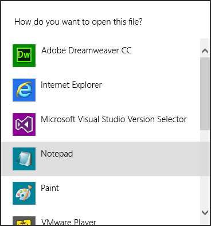211x226 pixels.
Task: Click the scrollbar down arrow
Action: point(205,213)
